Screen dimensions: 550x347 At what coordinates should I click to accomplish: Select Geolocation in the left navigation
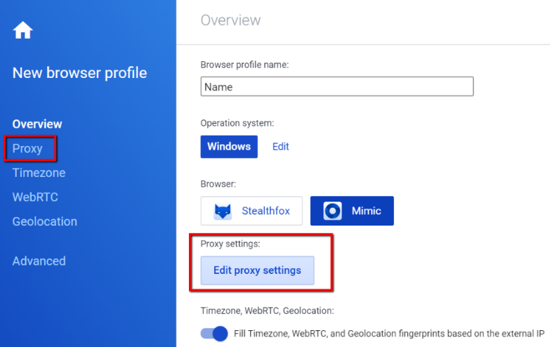click(44, 221)
